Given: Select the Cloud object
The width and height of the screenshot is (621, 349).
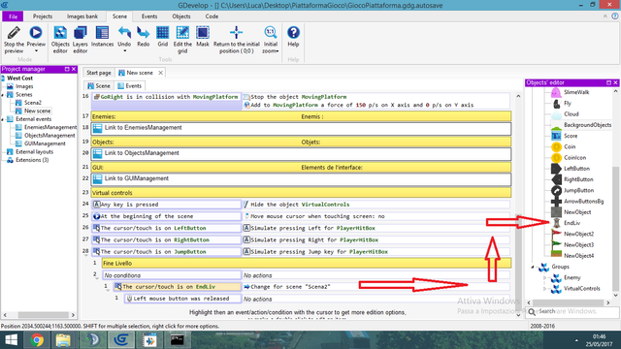Looking at the screenshot, I should [572, 114].
